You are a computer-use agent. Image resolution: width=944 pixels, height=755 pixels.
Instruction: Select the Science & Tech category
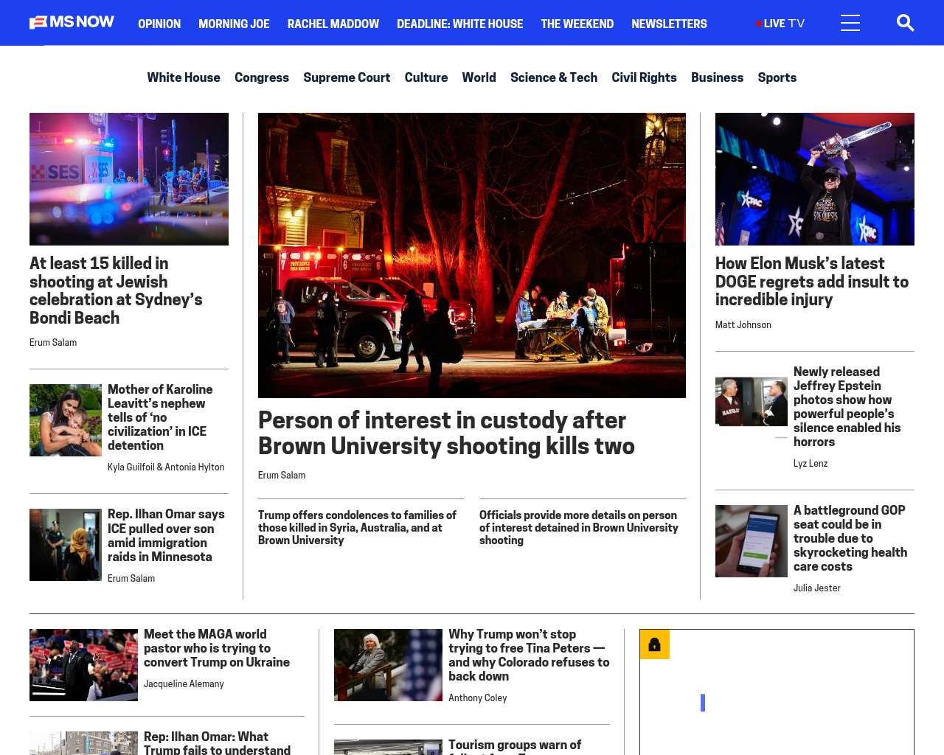click(x=553, y=77)
